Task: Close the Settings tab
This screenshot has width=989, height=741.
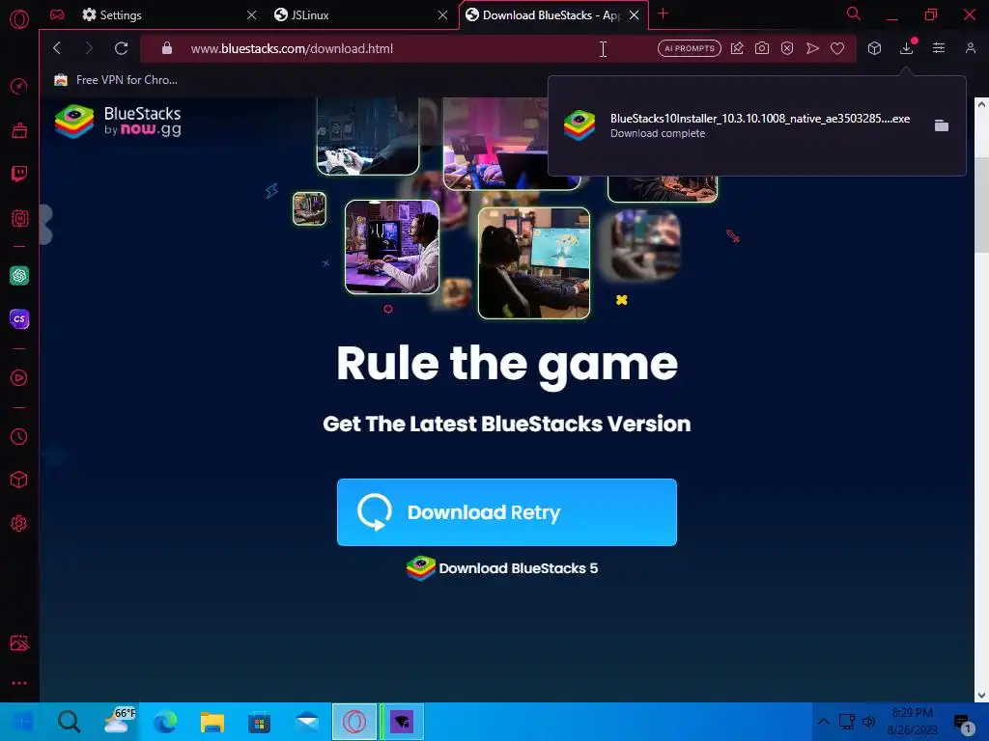Action: [252, 15]
